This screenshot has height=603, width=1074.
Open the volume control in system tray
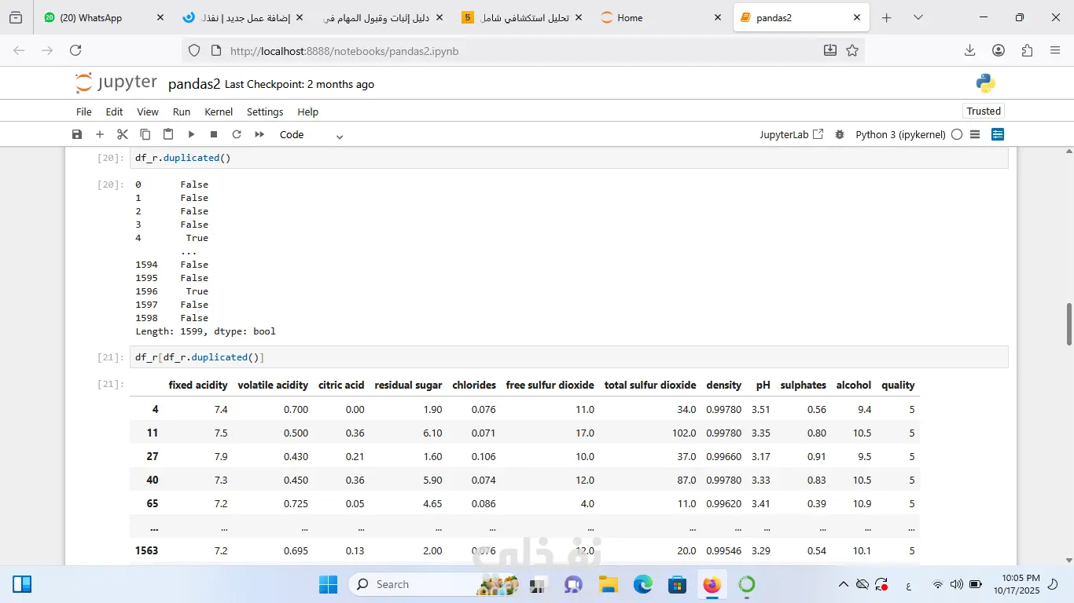pos(956,584)
